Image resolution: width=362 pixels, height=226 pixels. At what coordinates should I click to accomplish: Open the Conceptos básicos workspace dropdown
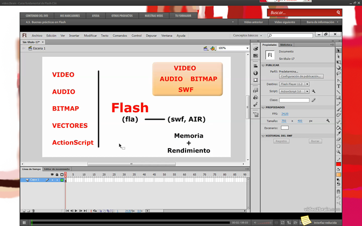coord(247,35)
